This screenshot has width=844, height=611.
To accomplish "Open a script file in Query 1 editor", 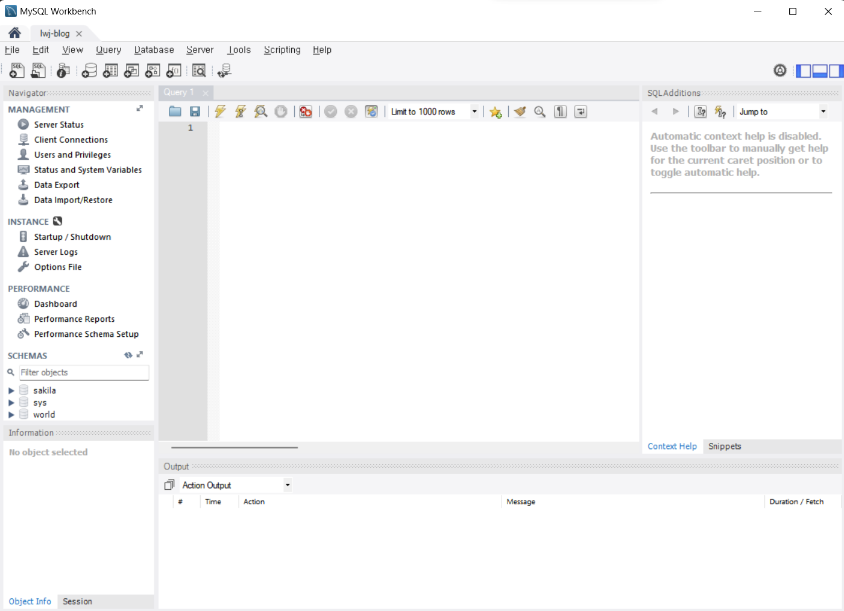I will (175, 111).
